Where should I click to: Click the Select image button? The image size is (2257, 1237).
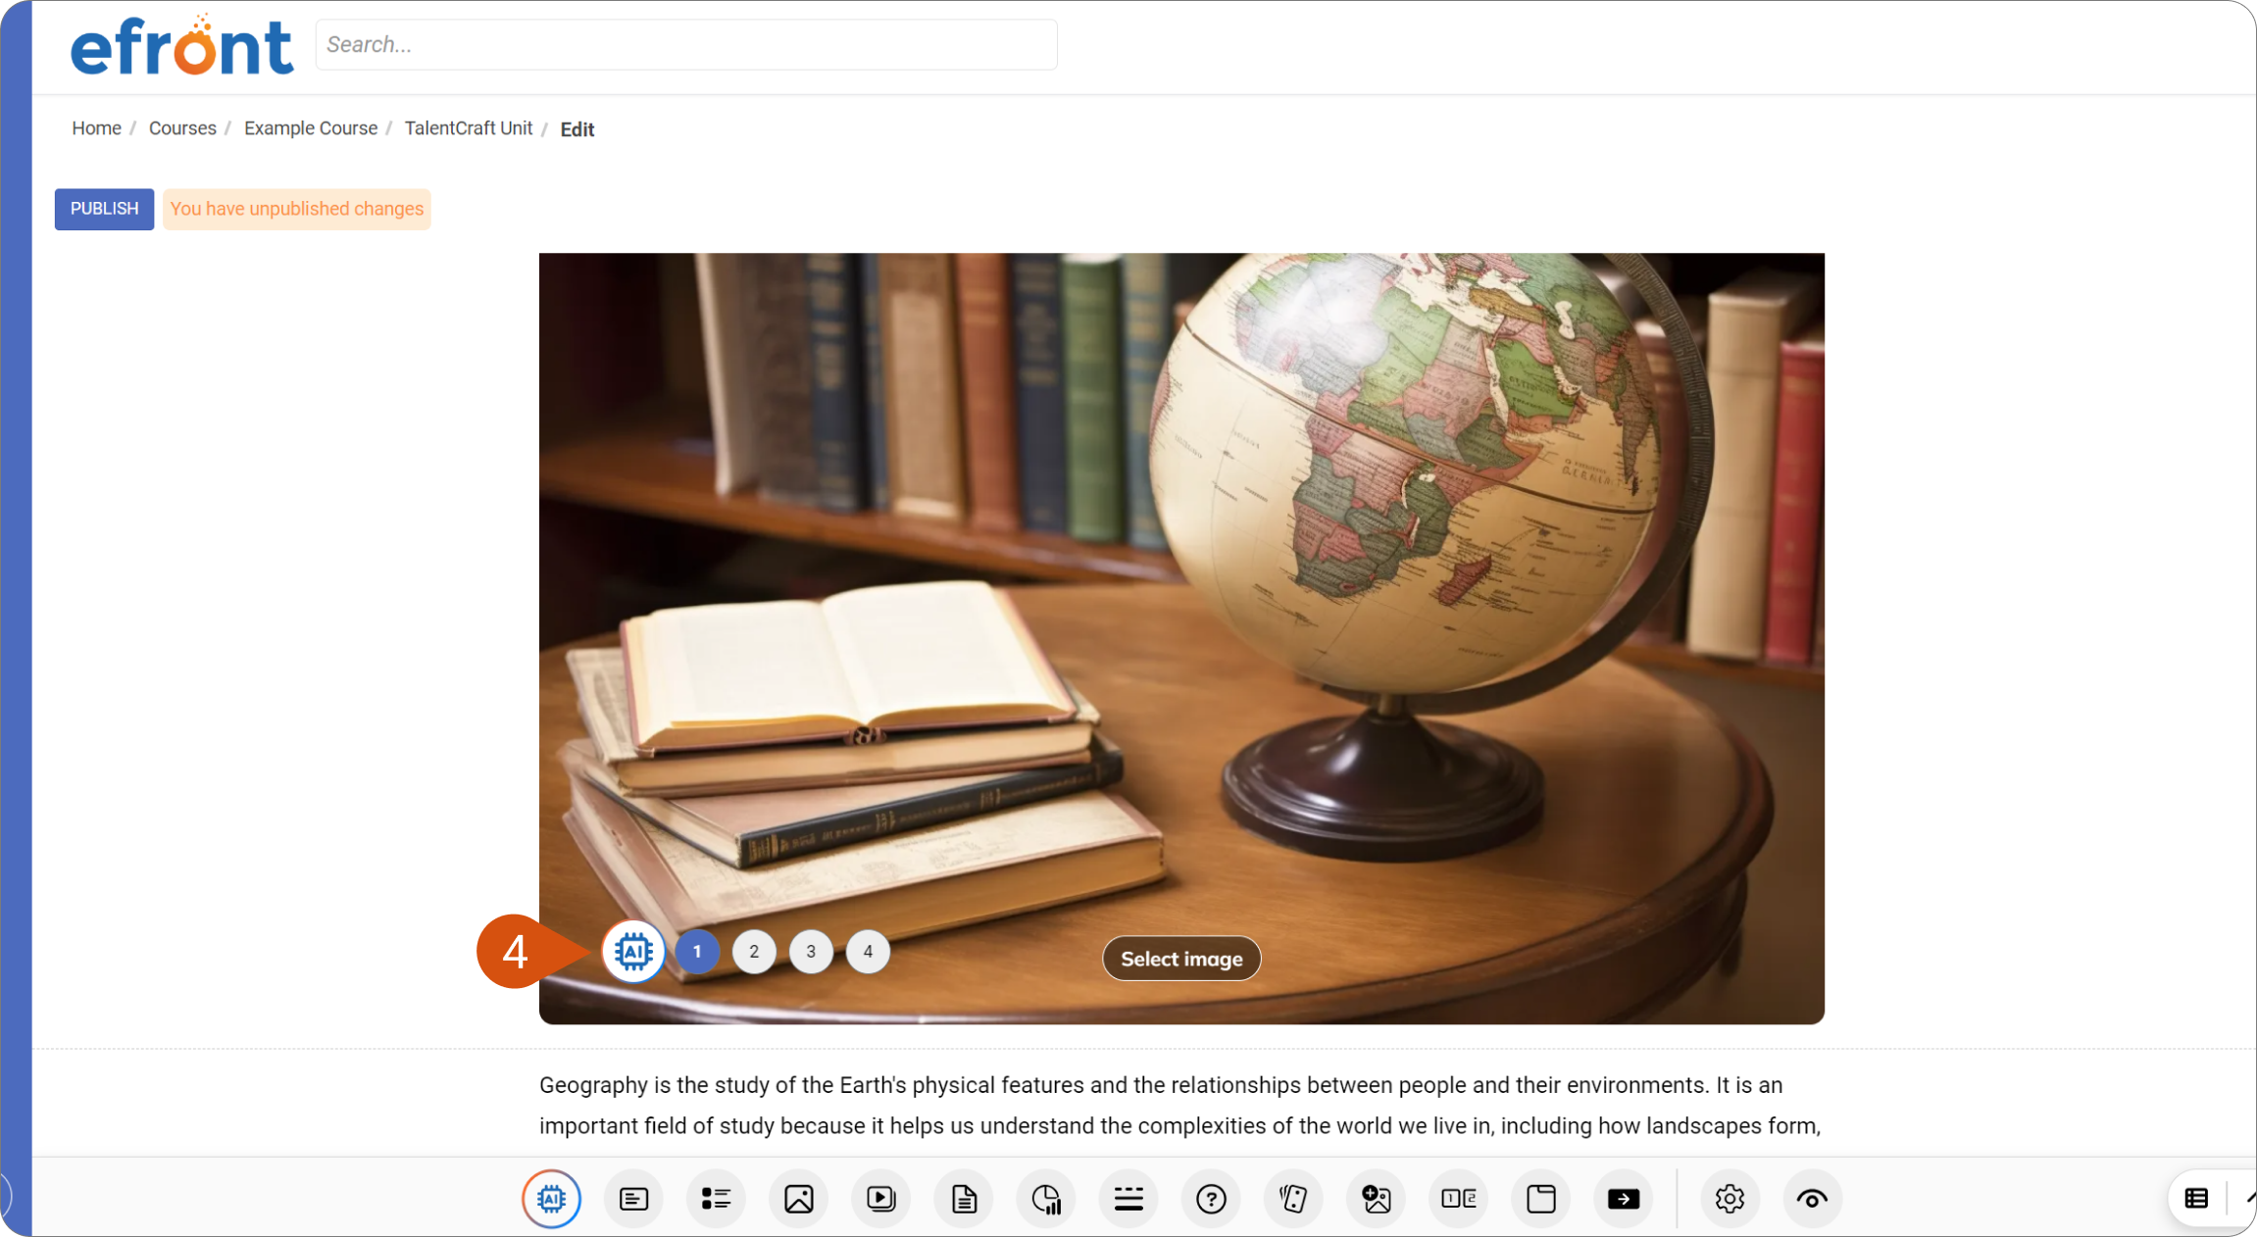click(1181, 959)
